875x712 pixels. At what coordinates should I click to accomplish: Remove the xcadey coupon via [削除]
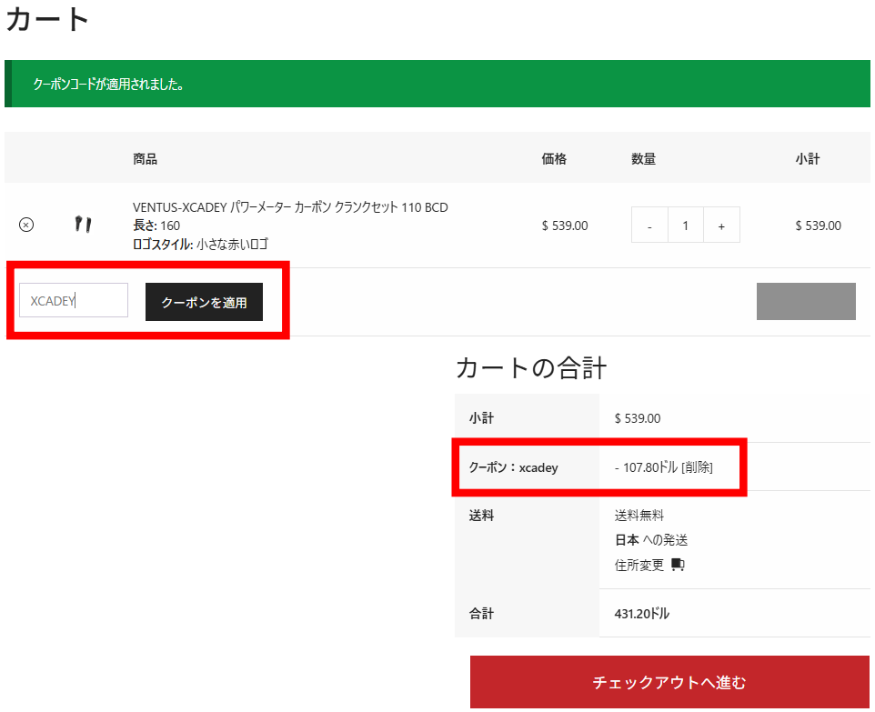coord(697,467)
